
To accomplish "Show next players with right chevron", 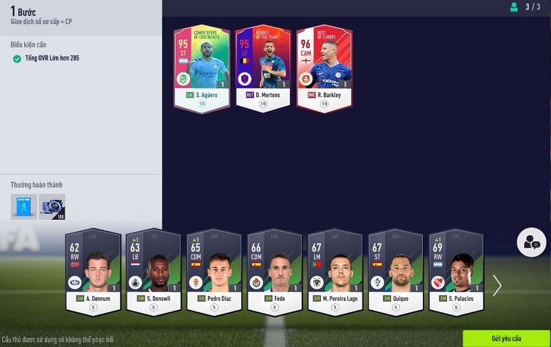I will [497, 285].
